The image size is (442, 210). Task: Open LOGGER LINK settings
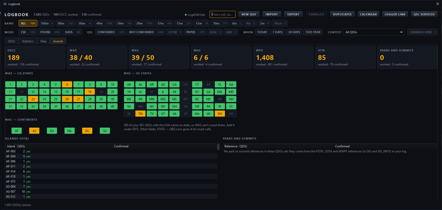pyautogui.click(x=395, y=14)
